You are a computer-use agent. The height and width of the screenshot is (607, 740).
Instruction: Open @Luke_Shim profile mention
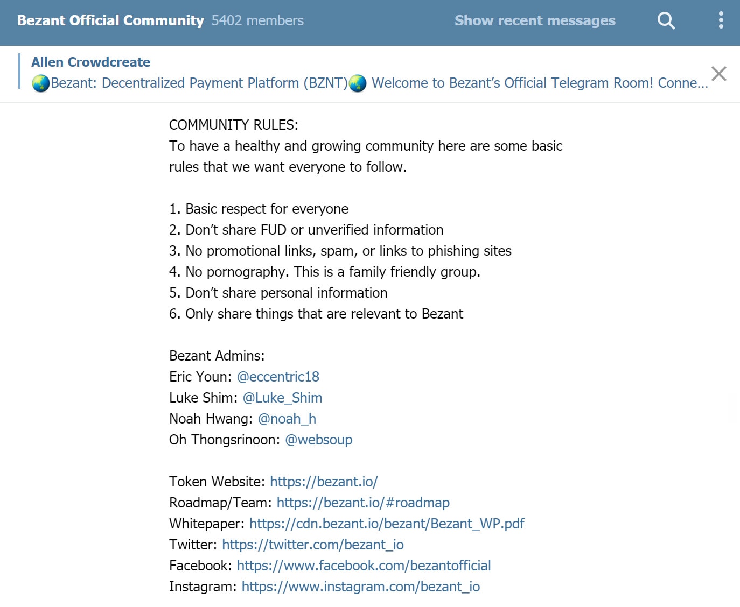click(282, 398)
